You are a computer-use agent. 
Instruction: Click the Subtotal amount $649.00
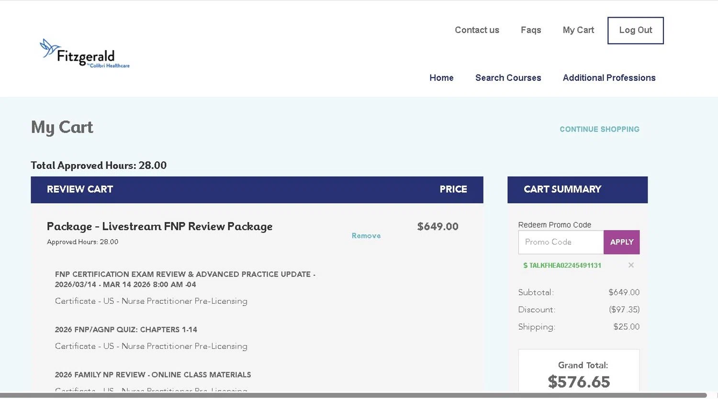click(624, 292)
